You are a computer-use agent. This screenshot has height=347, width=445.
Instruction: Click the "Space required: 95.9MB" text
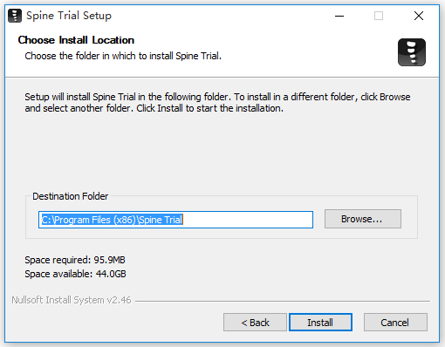(75, 260)
